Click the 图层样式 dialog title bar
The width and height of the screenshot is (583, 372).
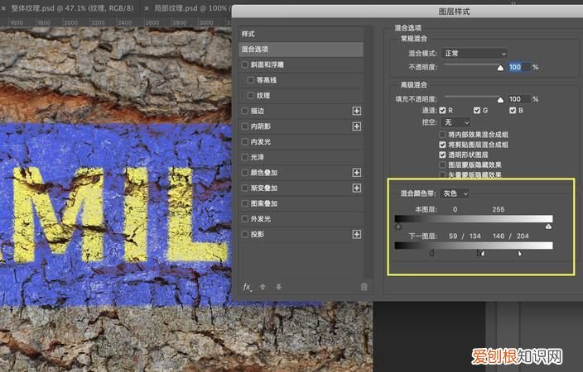(x=407, y=12)
